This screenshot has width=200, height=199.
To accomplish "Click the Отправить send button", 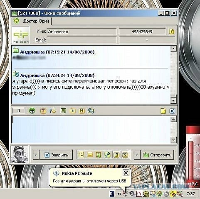I will point(157,155).
